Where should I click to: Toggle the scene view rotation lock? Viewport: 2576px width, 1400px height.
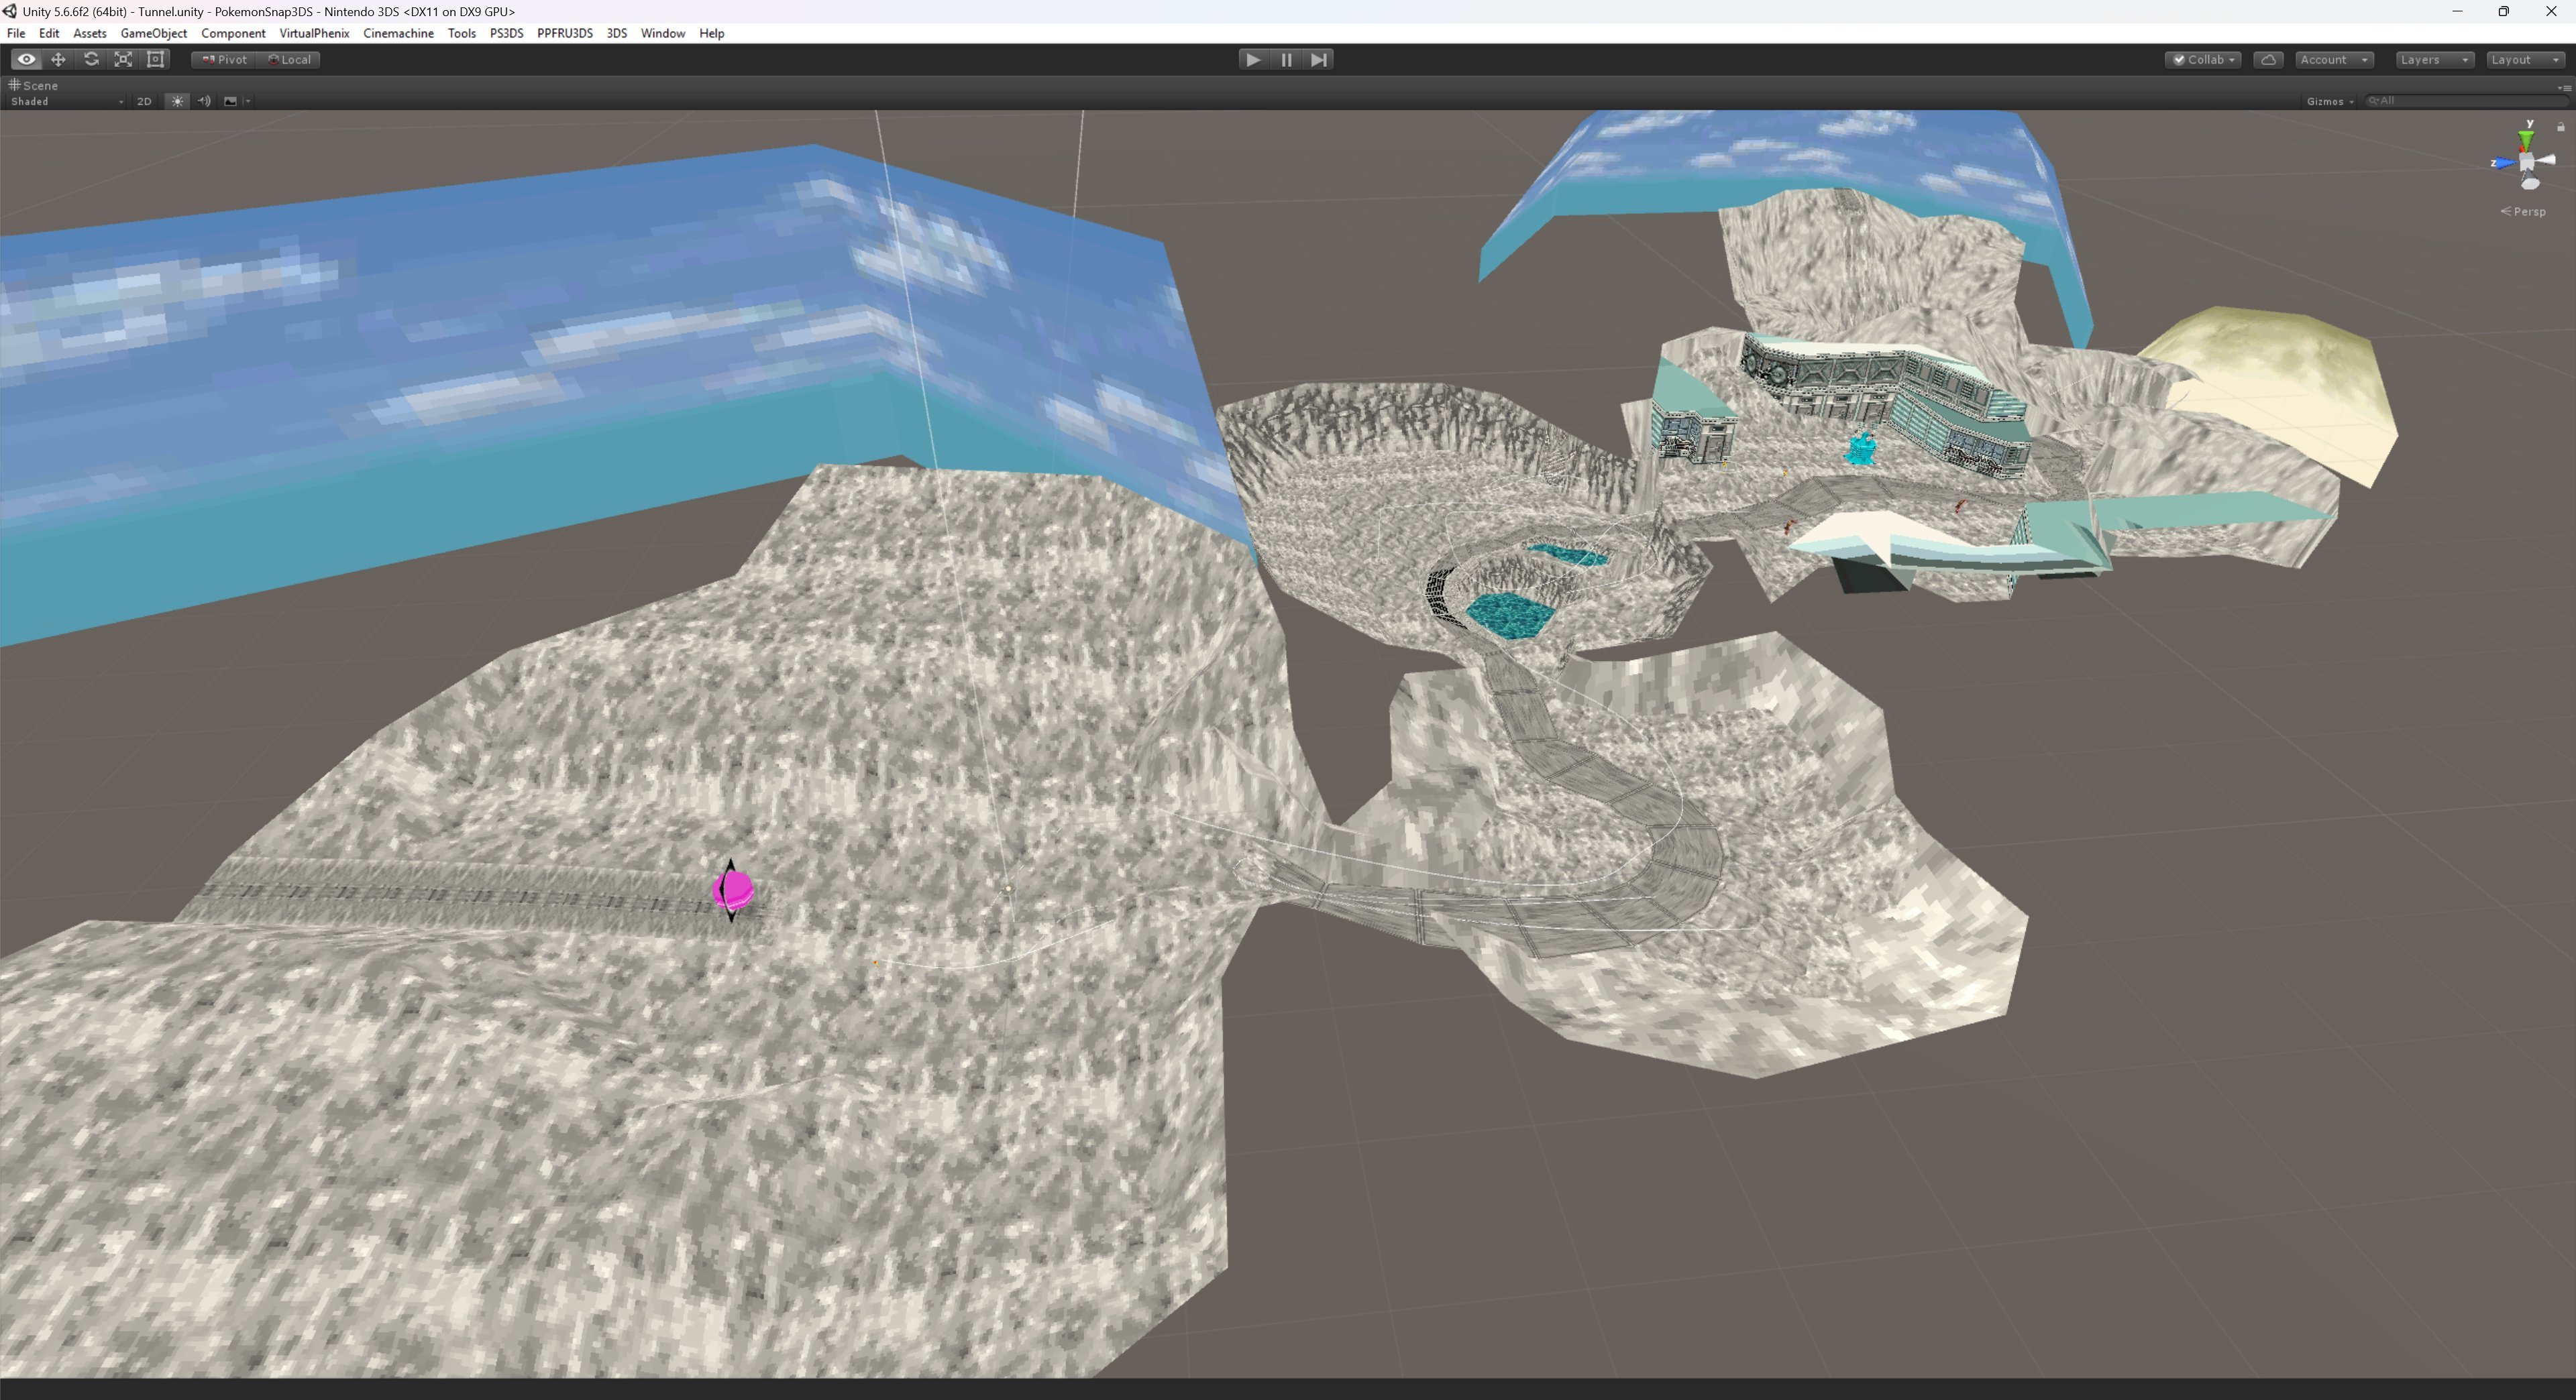[2560, 127]
